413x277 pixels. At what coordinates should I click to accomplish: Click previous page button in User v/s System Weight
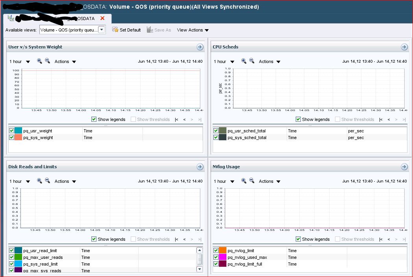pyautogui.click(x=184, y=119)
